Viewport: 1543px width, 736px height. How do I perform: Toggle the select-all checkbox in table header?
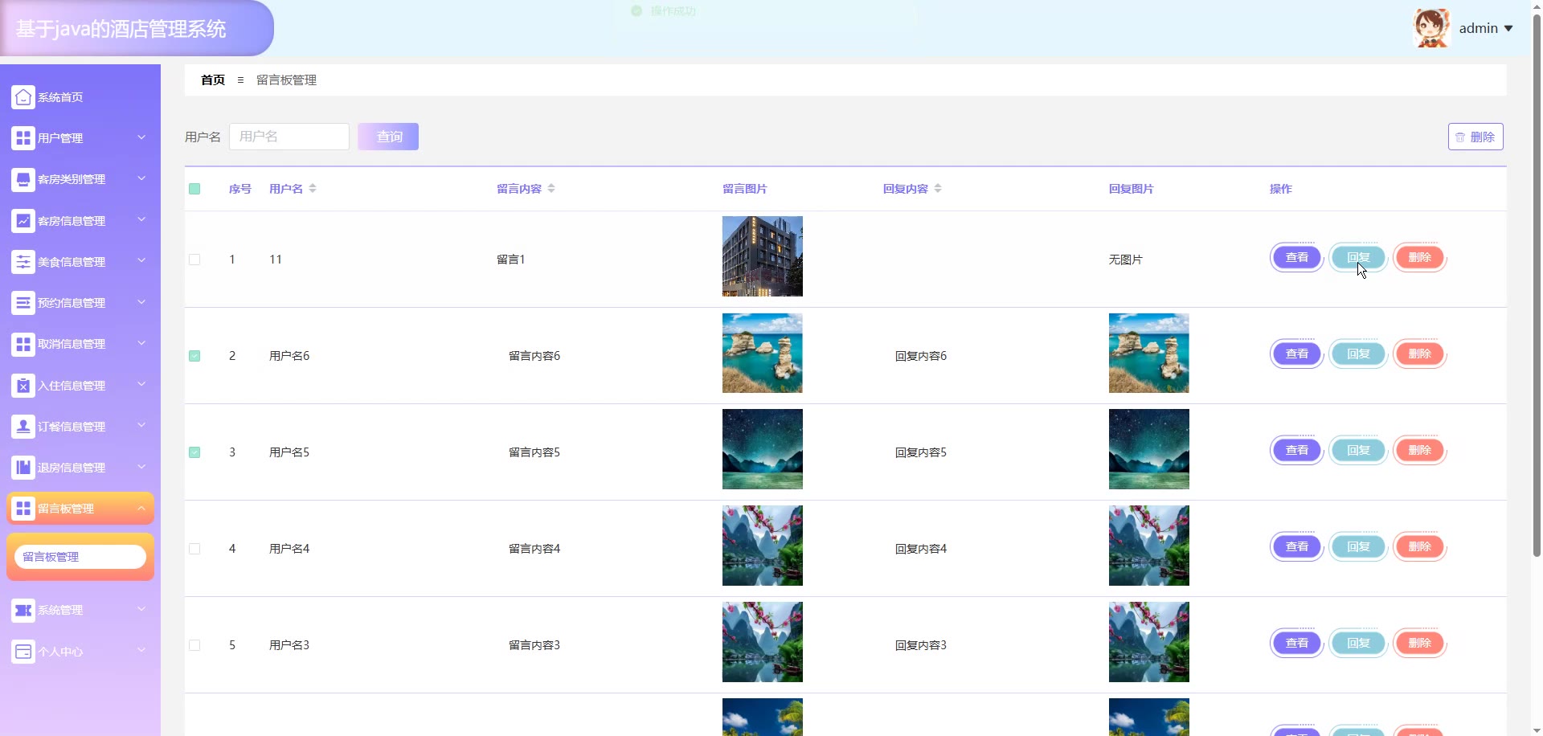194,189
